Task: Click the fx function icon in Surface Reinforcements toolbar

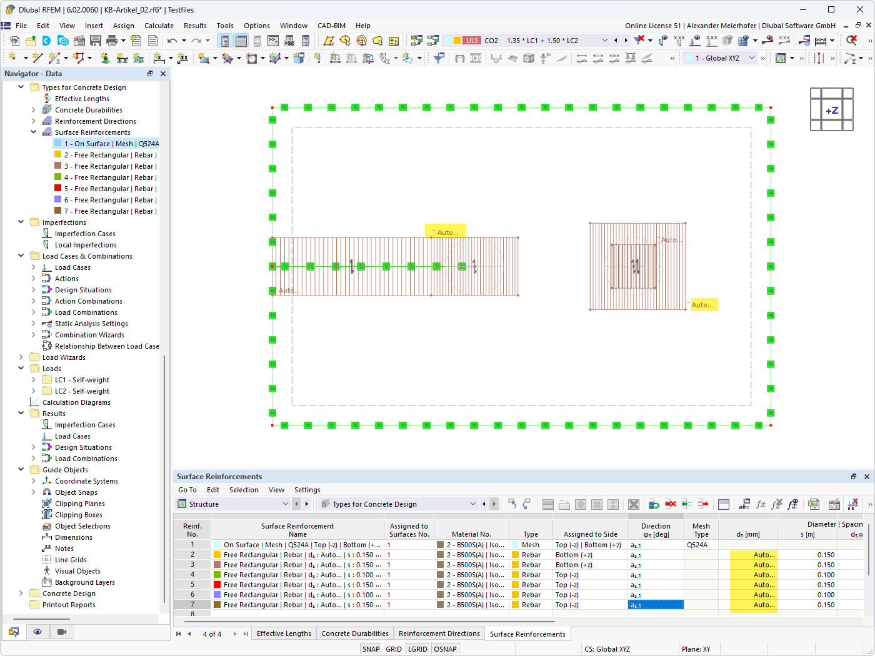Action: (761, 504)
